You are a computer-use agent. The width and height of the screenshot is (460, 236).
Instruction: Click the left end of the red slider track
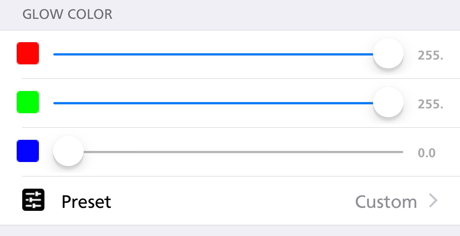click(x=55, y=54)
